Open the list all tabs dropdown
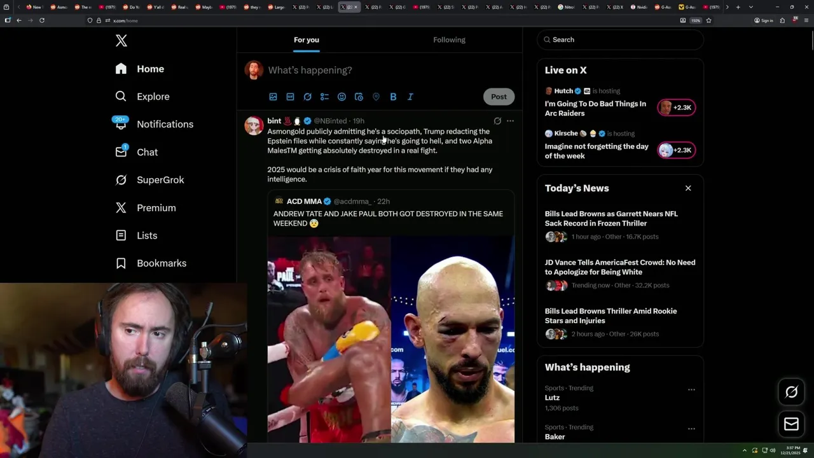The image size is (814, 458). coord(751,7)
